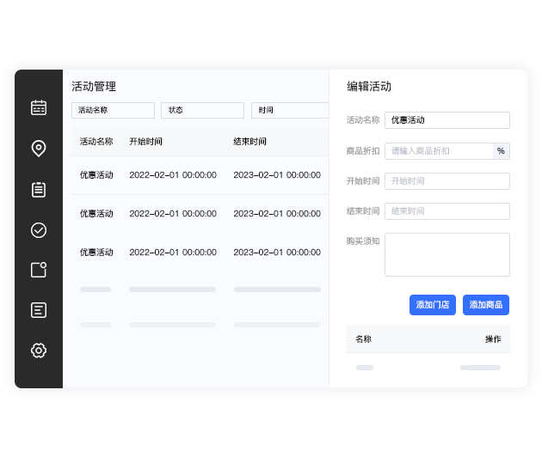The height and width of the screenshot is (457, 542).
Task: Edit the 活动名称 field containing 优惠活动
Action: (x=447, y=120)
